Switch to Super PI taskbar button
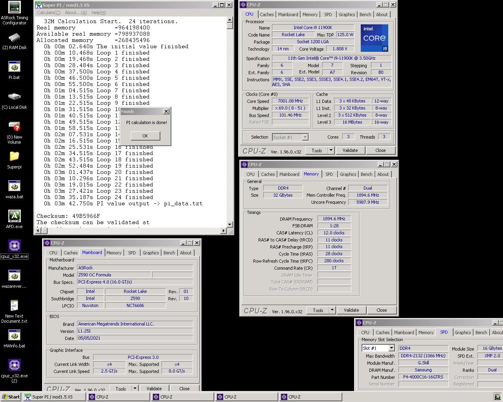The width and height of the screenshot is (503, 402). click(54, 397)
